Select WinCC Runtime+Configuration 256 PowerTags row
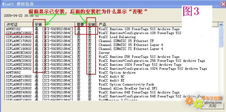Viewport: 226px width, 112px height. click(x=111, y=61)
